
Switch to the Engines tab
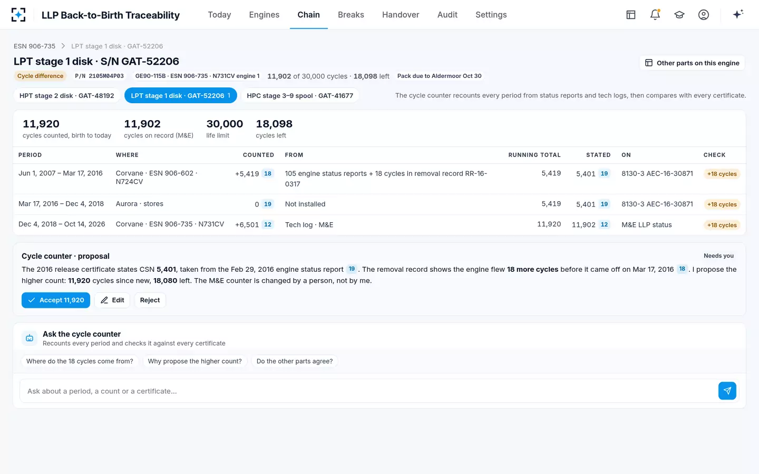click(x=264, y=15)
